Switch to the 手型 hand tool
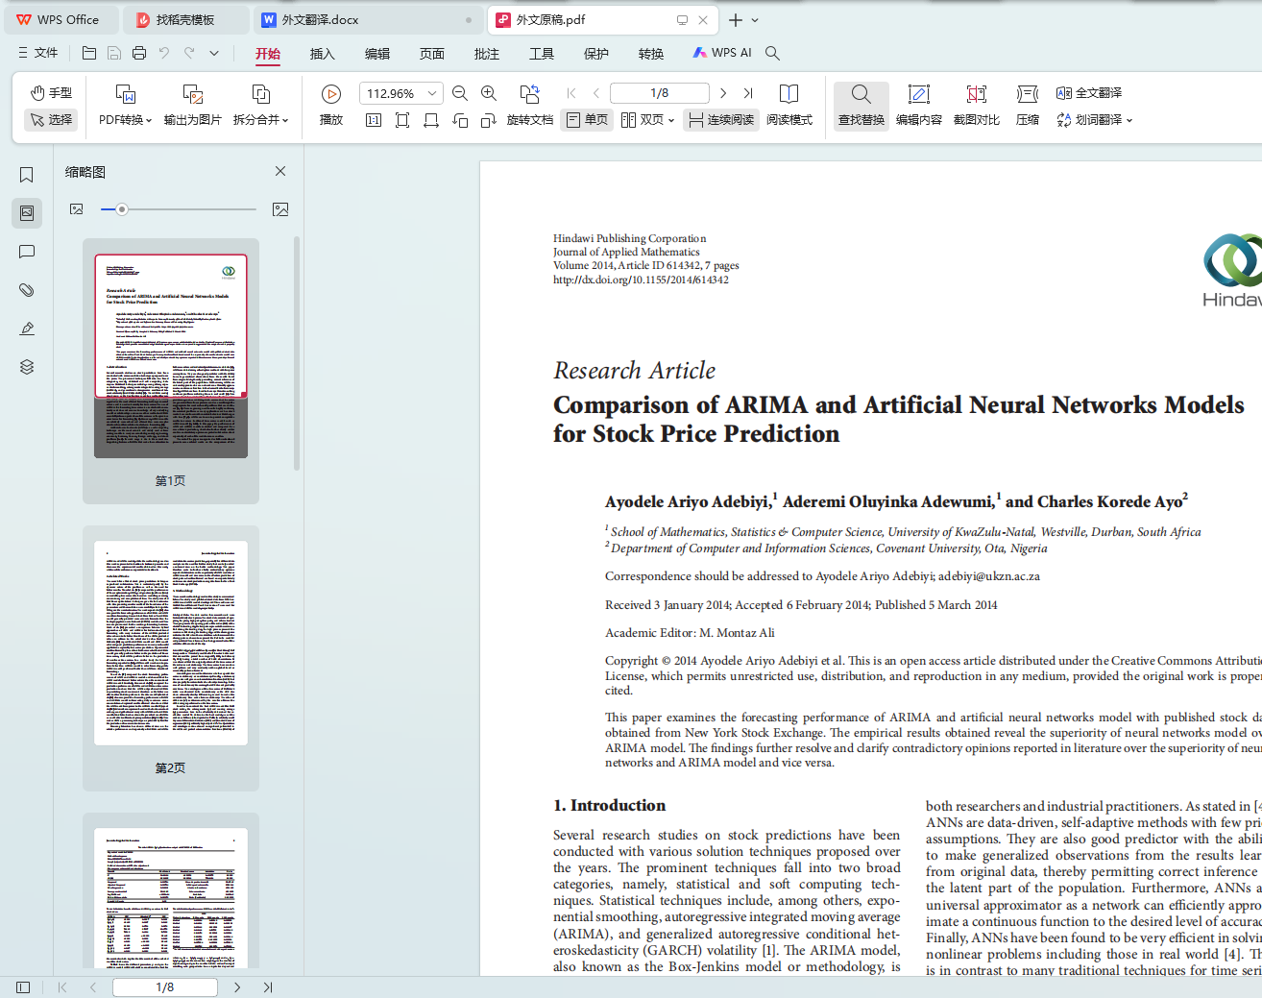Screen dimensions: 1262x998 coord(51,93)
